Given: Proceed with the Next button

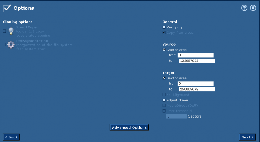Looking at the screenshot, I should pos(247,137).
